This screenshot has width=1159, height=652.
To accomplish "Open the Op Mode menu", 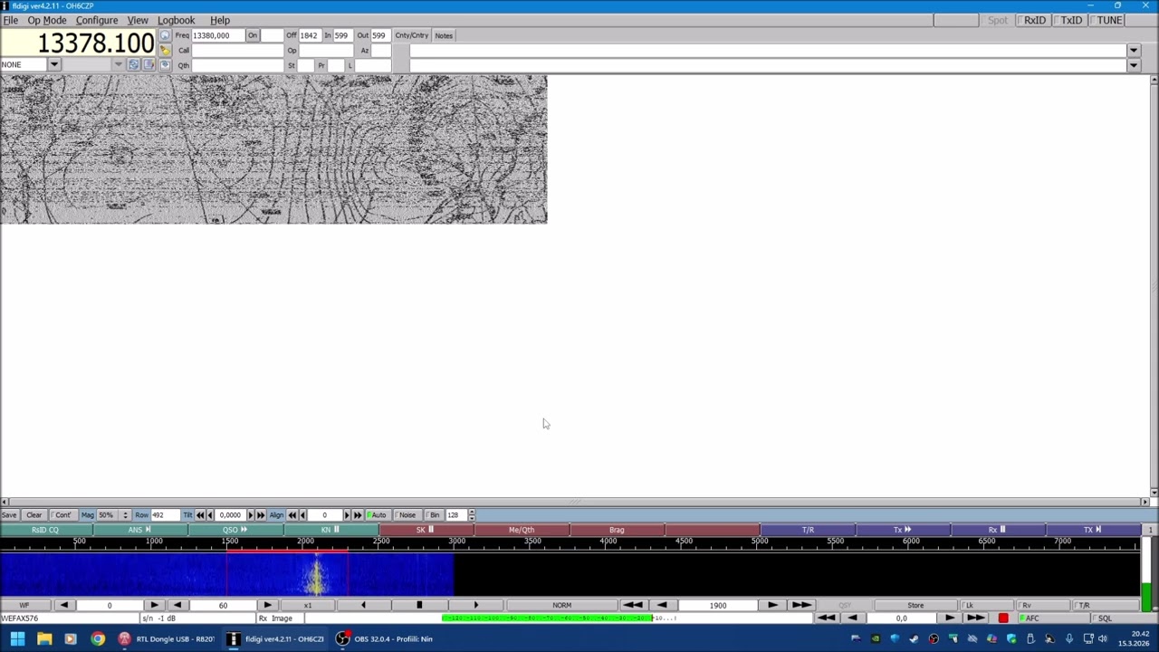I will click(46, 20).
